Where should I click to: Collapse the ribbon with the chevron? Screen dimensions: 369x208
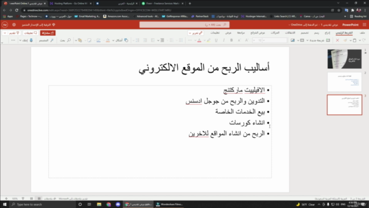tap(2, 43)
